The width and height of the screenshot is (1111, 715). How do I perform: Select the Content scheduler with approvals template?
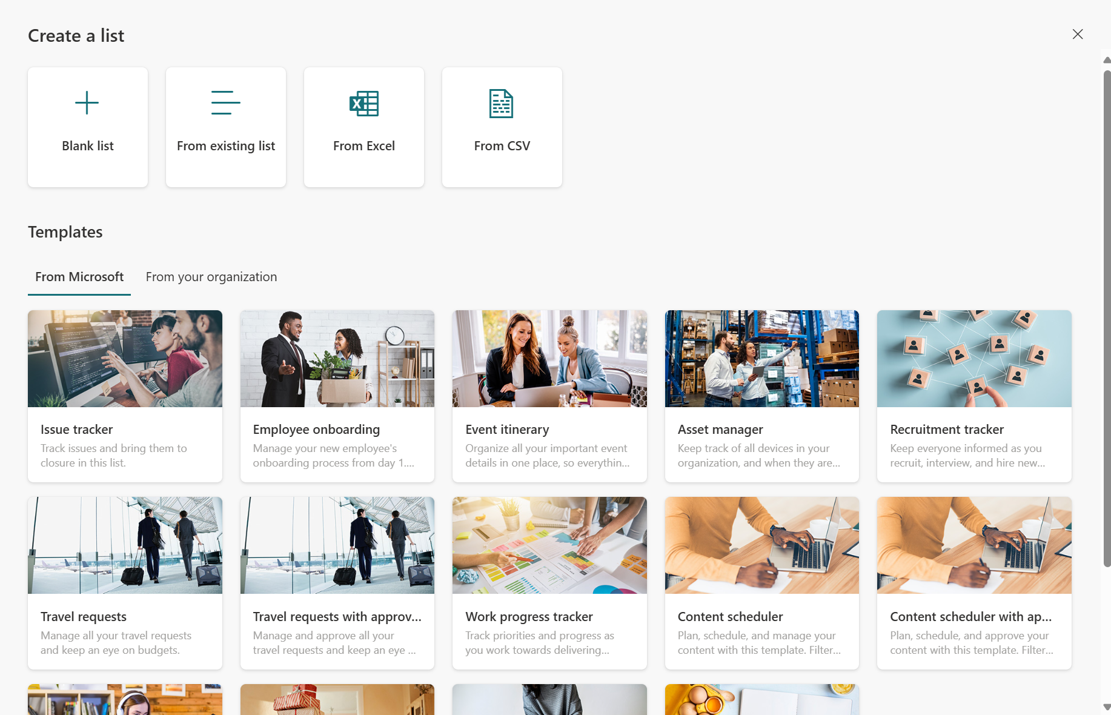tap(973, 583)
